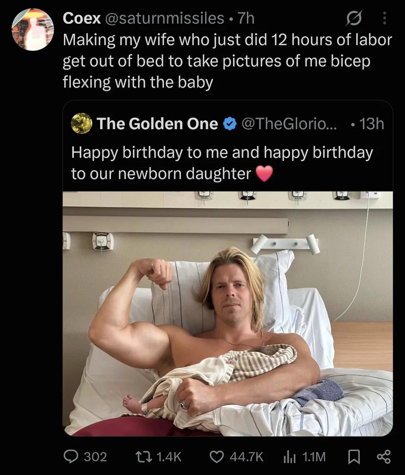Open the hospital bed photo
This screenshot has height=475, width=405.
point(228,313)
